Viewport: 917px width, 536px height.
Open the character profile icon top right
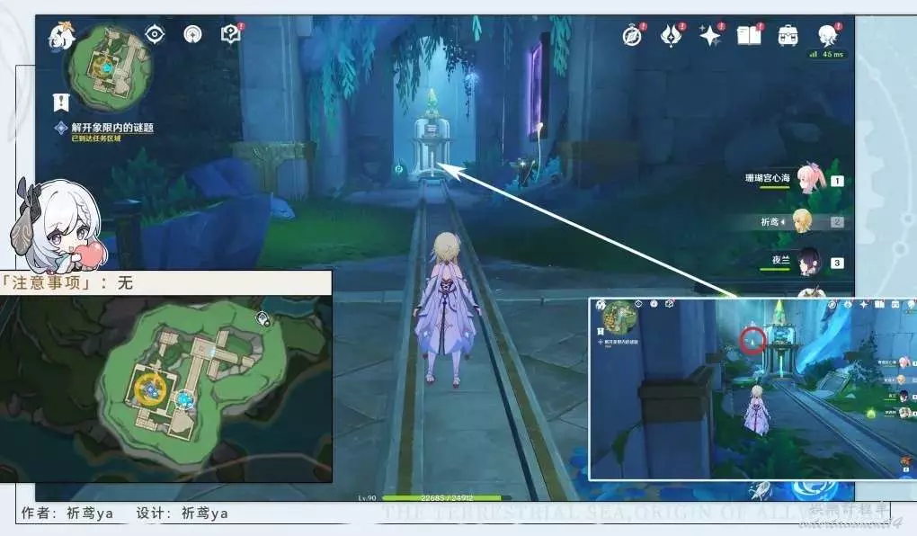pyautogui.click(x=827, y=36)
